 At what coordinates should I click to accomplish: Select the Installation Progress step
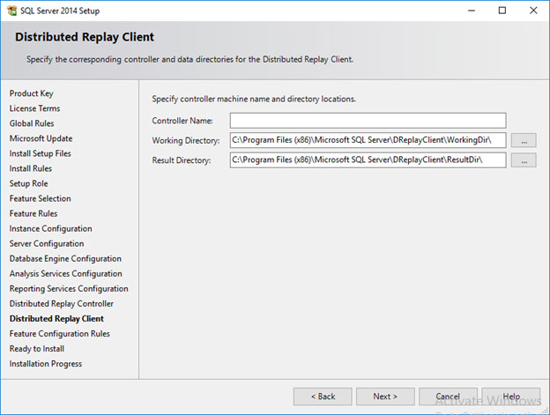click(46, 364)
